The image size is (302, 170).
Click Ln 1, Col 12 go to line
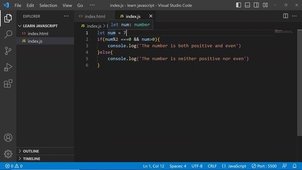coord(154,166)
